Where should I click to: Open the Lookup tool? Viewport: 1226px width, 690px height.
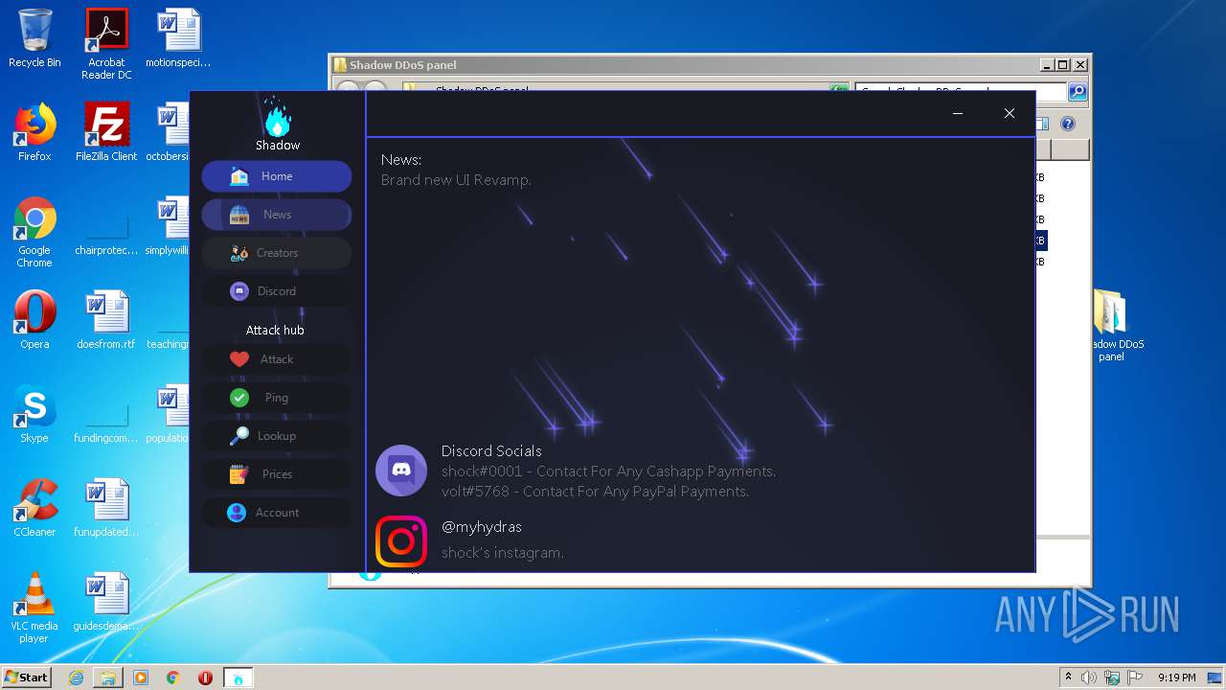coord(276,436)
